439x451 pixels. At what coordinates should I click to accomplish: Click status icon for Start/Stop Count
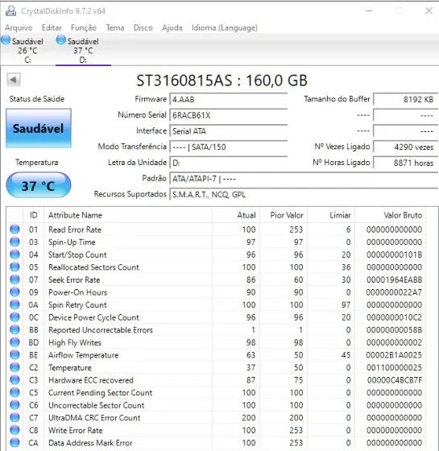click(14, 254)
